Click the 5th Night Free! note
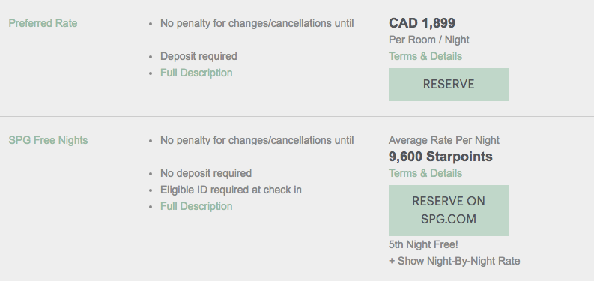The width and height of the screenshot is (594, 281). click(423, 244)
